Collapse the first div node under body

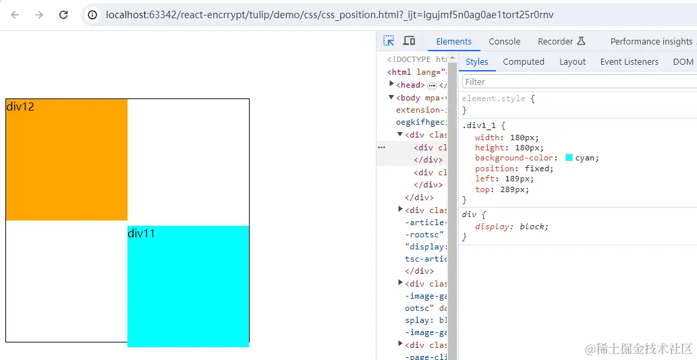tap(400, 134)
